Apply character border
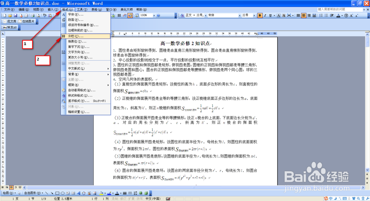Viewport: 370px width, 201px height. [x=279, y=15]
